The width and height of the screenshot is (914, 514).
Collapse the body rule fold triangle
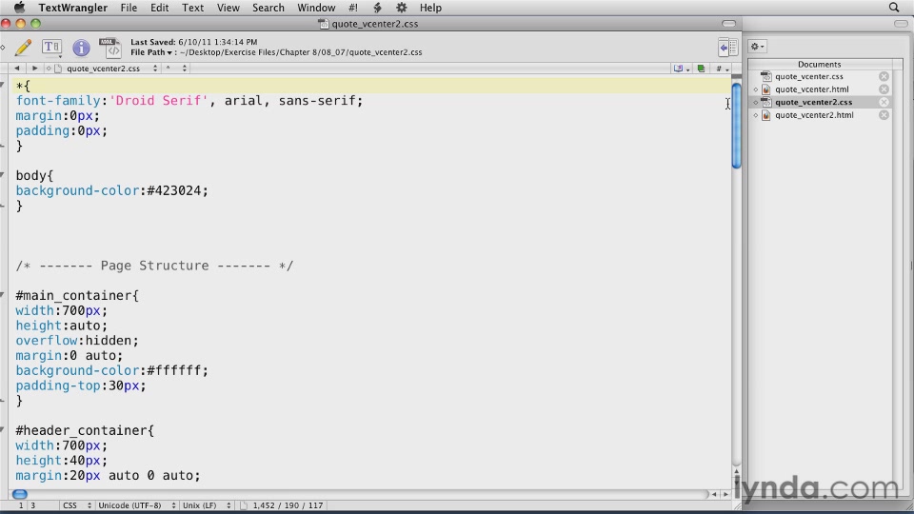coord(3,175)
